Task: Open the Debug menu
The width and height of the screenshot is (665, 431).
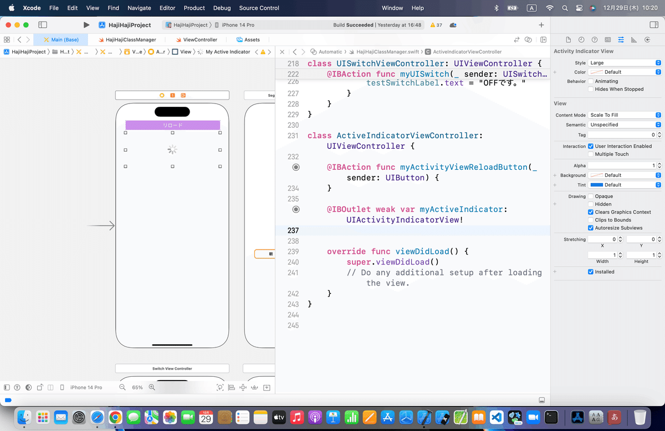Action: pos(222,8)
